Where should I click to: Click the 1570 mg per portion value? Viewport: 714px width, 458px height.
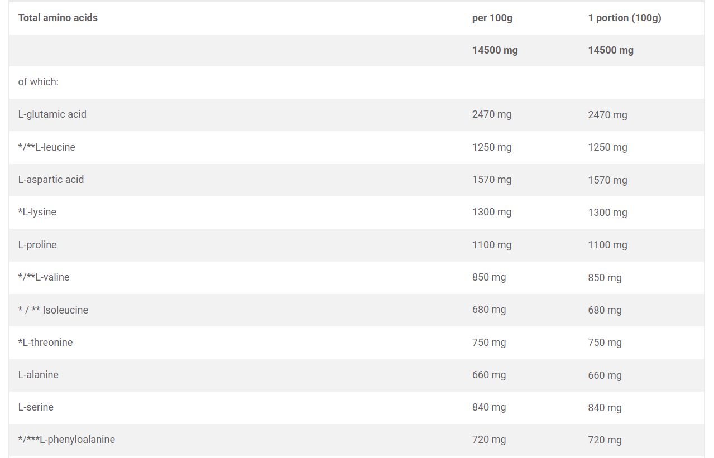click(x=607, y=180)
